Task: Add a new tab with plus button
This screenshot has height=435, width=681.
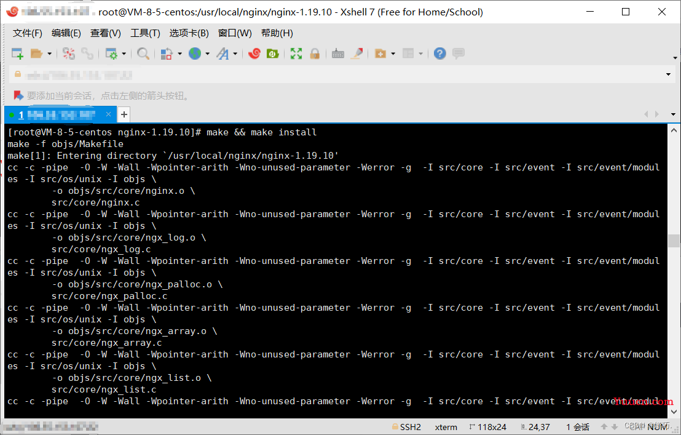Action: pos(124,114)
